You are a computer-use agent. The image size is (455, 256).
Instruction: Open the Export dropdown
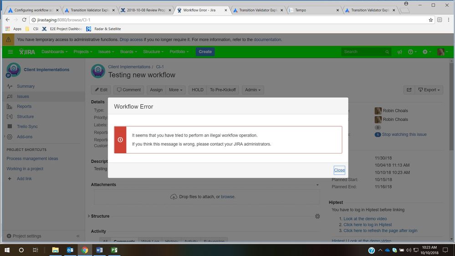coord(429,90)
